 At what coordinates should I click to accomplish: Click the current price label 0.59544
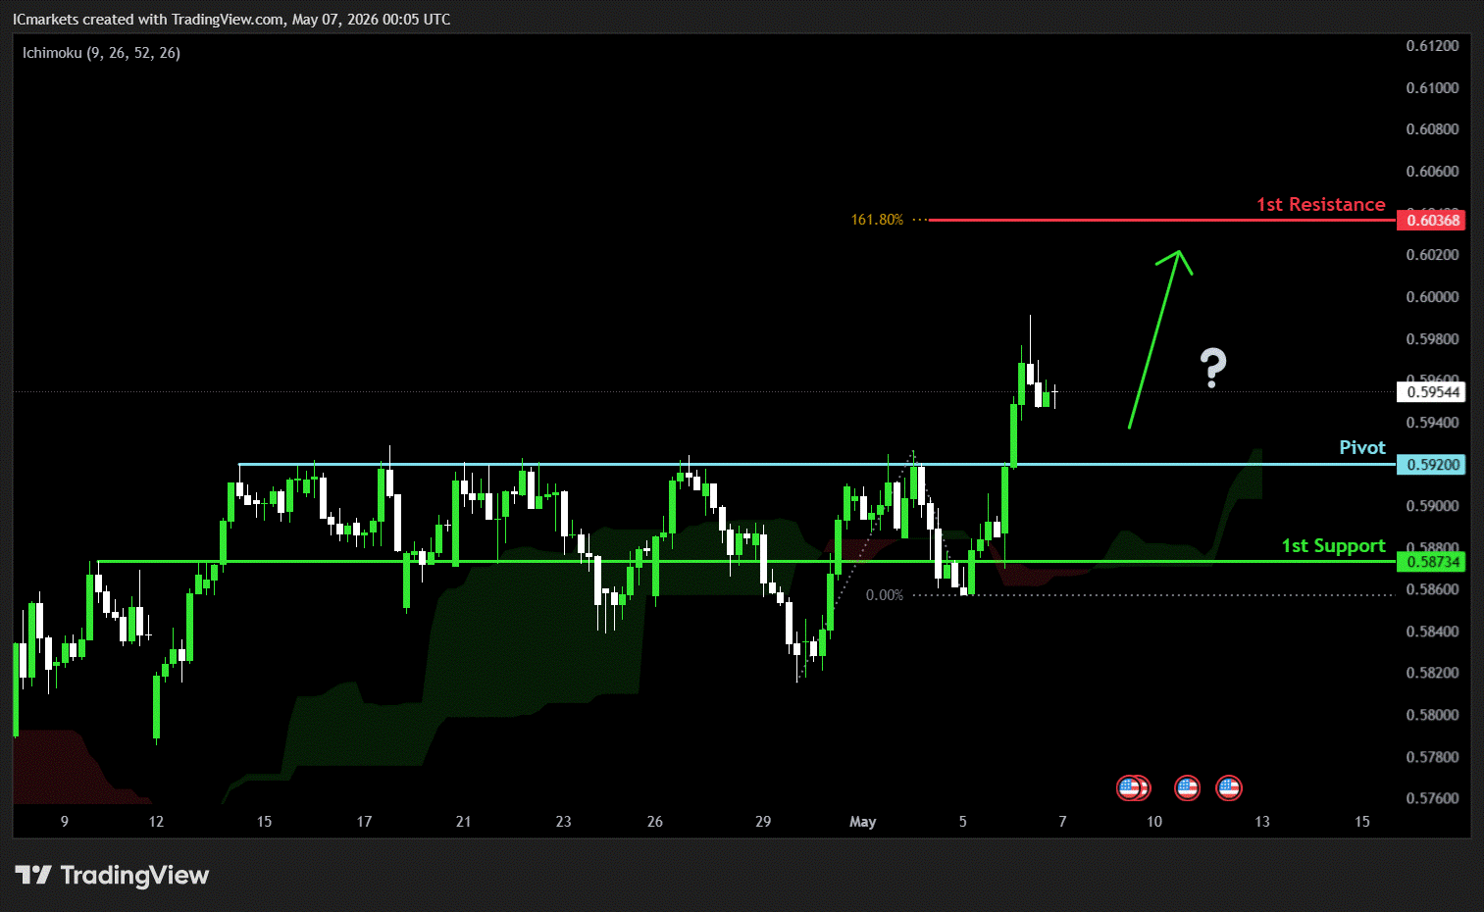click(1431, 392)
